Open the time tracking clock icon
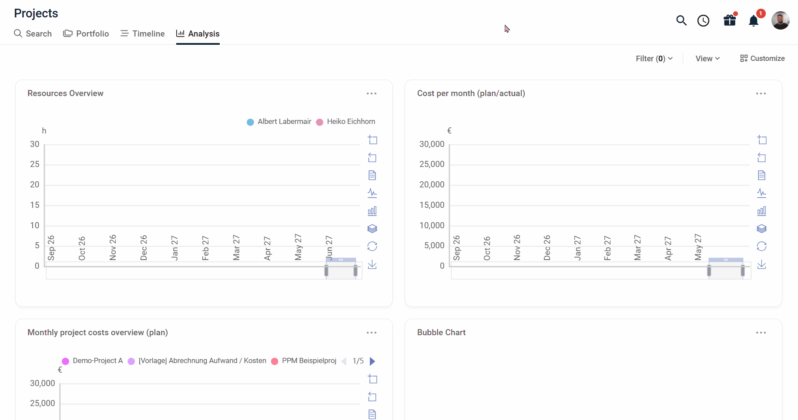This screenshot has width=798, height=420. pyautogui.click(x=703, y=20)
